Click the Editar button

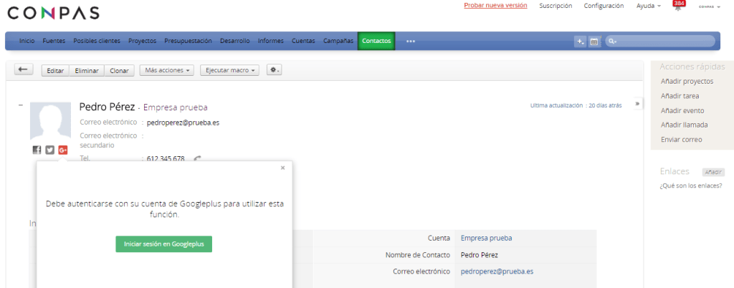pos(55,71)
